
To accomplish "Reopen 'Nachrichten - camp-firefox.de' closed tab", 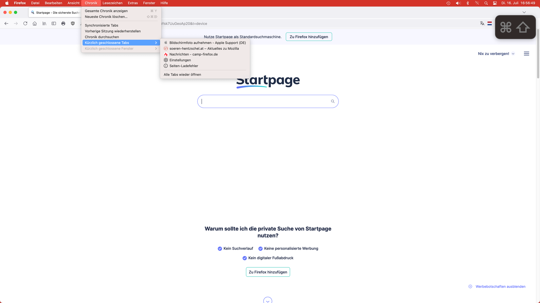I will [x=193, y=54].
